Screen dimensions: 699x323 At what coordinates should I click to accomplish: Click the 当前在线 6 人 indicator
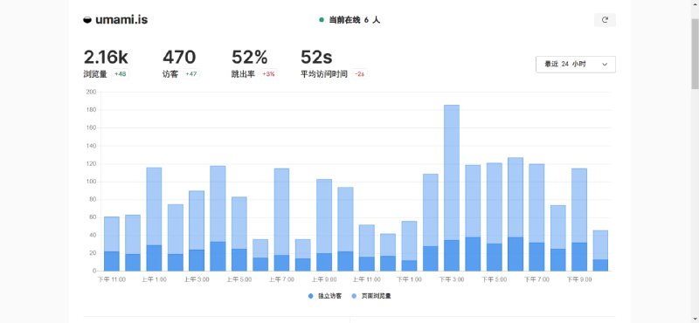pos(350,20)
